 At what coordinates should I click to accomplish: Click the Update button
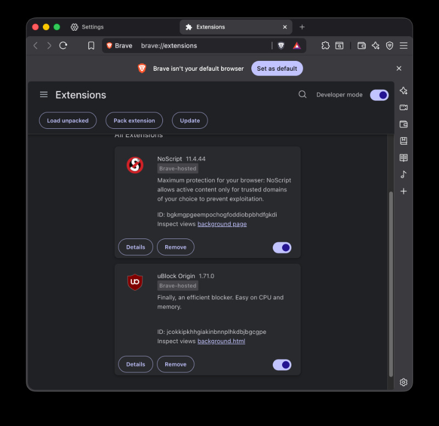pyautogui.click(x=190, y=121)
